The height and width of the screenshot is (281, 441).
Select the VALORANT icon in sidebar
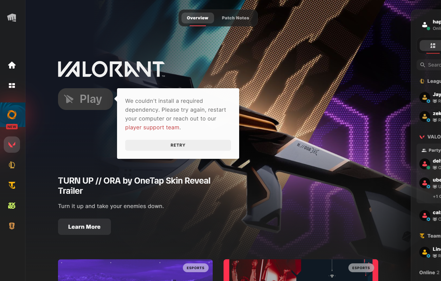click(12, 145)
